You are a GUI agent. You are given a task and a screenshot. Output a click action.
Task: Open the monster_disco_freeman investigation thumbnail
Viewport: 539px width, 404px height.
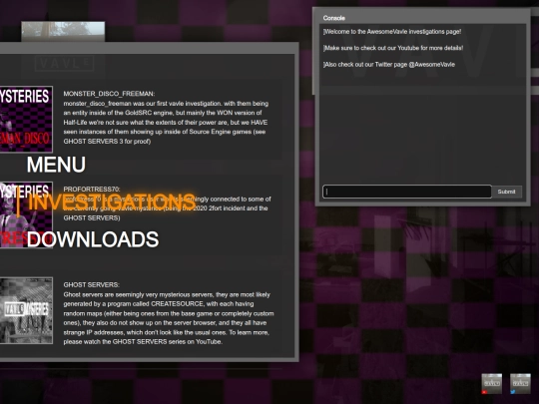pyautogui.click(x=26, y=119)
